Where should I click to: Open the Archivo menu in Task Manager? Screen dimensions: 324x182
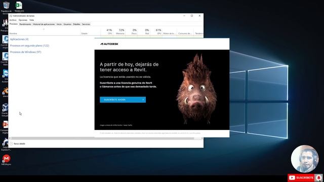pos(13,20)
